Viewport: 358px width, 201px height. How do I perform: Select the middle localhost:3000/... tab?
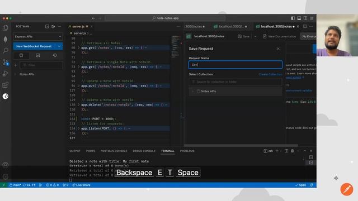coord(230,26)
